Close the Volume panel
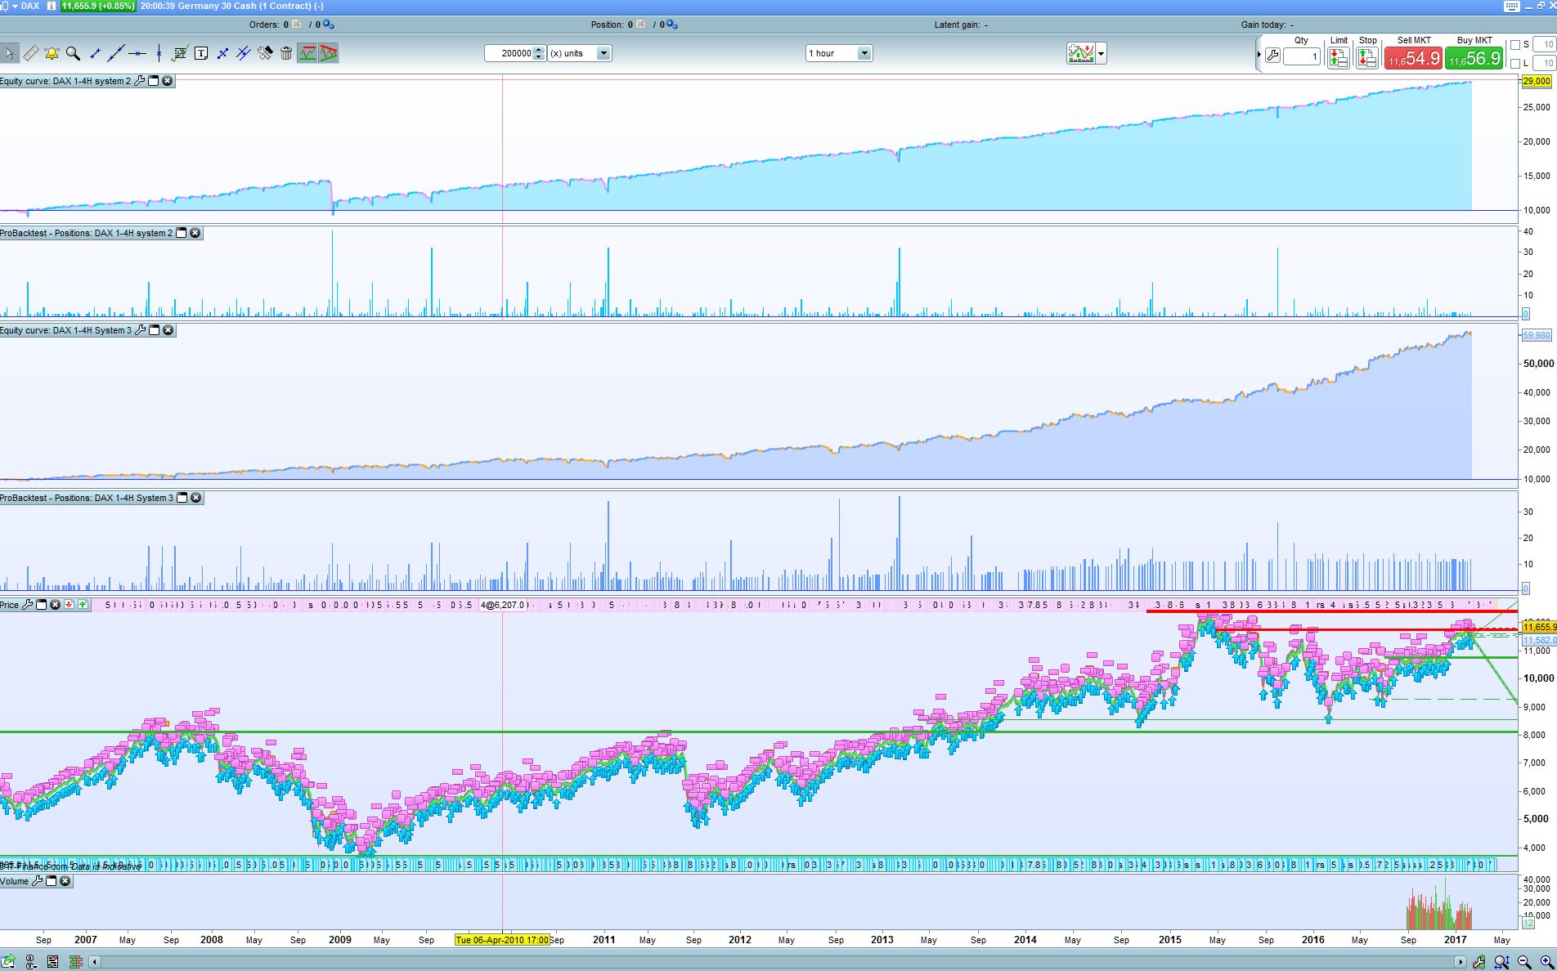Viewport: 1557px width, 971px height. click(65, 881)
